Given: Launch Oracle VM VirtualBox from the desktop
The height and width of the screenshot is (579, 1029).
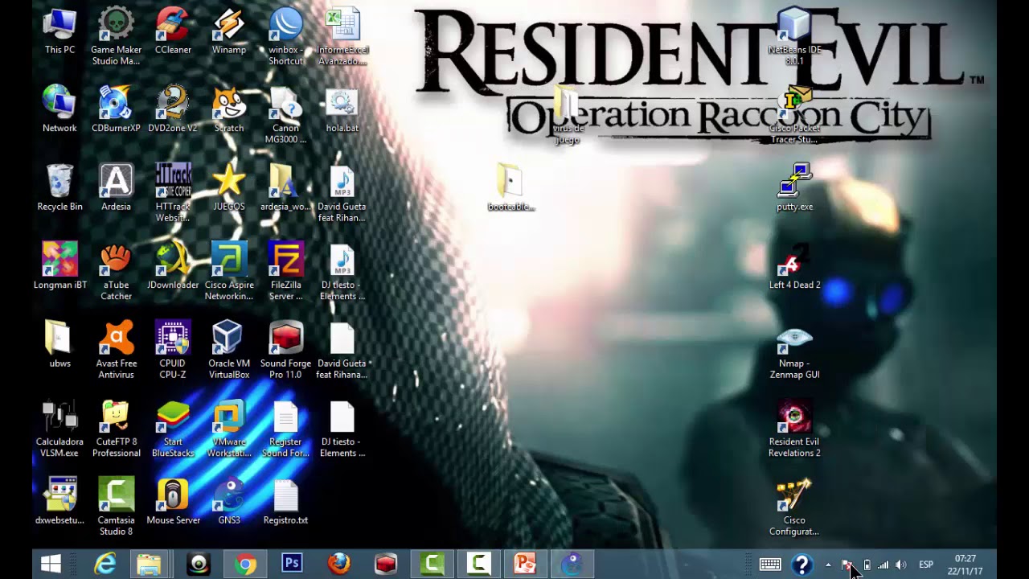Looking at the screenshot, I should 229,350.
